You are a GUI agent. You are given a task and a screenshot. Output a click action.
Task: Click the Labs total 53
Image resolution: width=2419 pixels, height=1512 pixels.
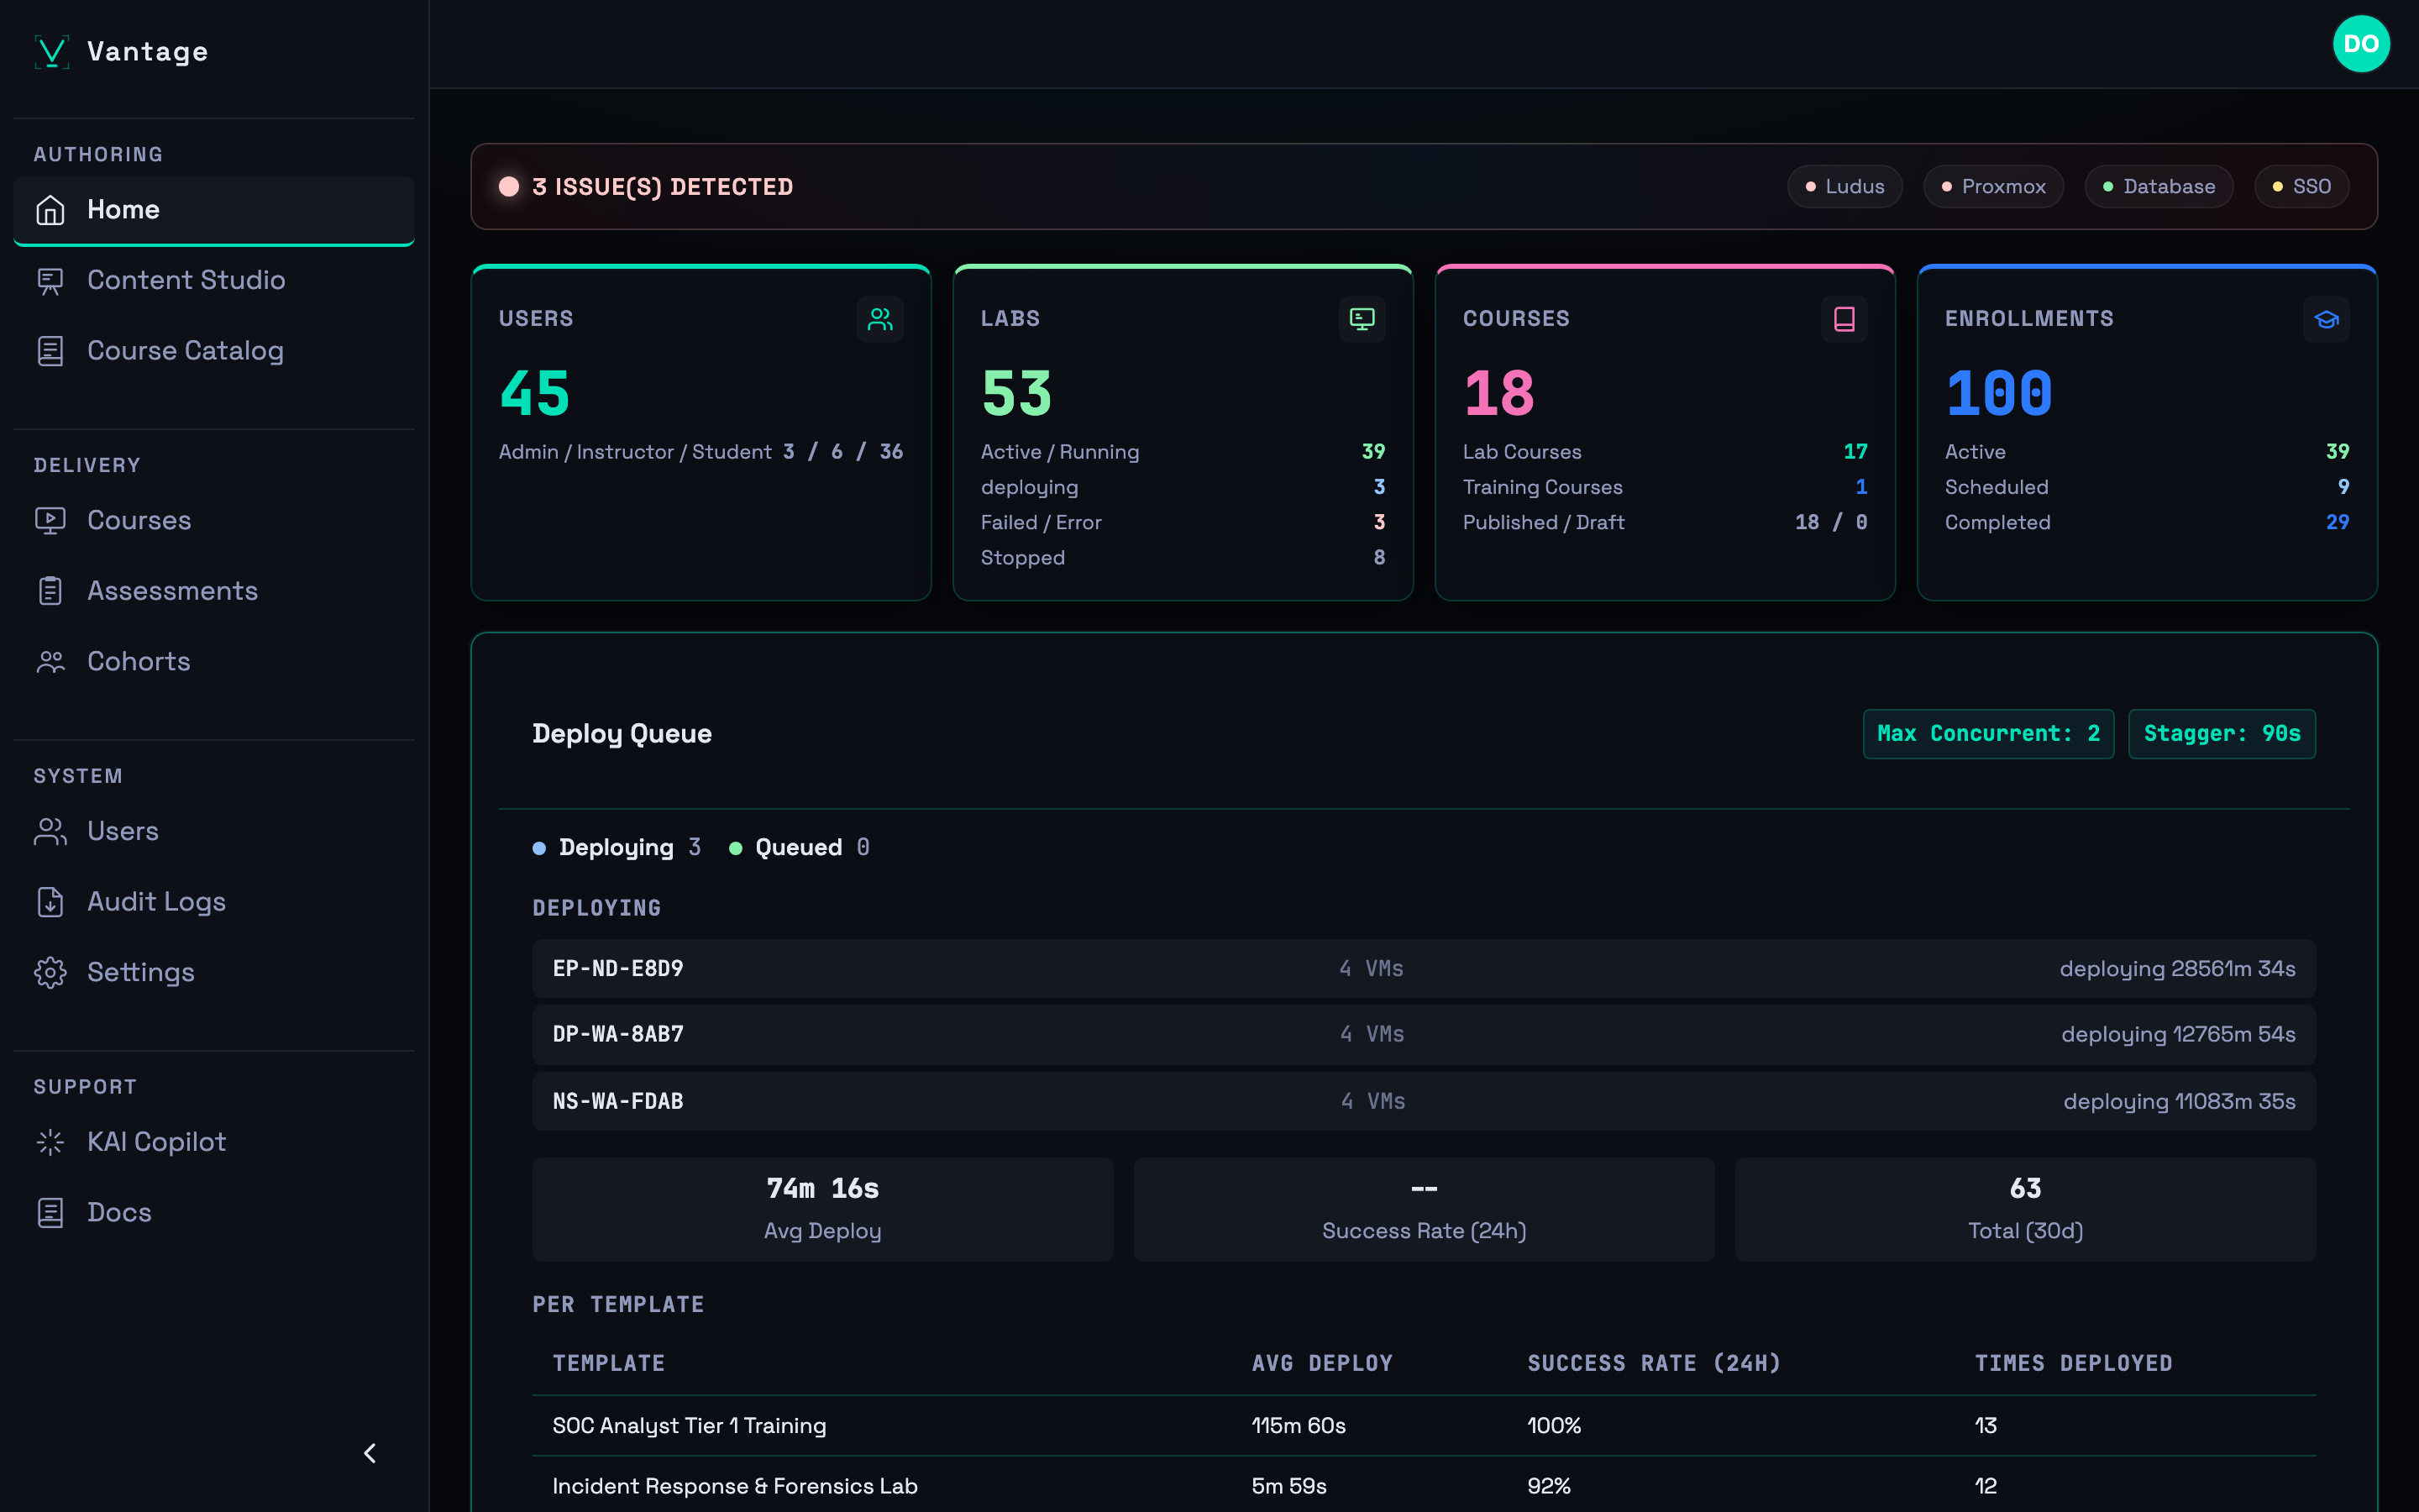(x=1016, y=393)
